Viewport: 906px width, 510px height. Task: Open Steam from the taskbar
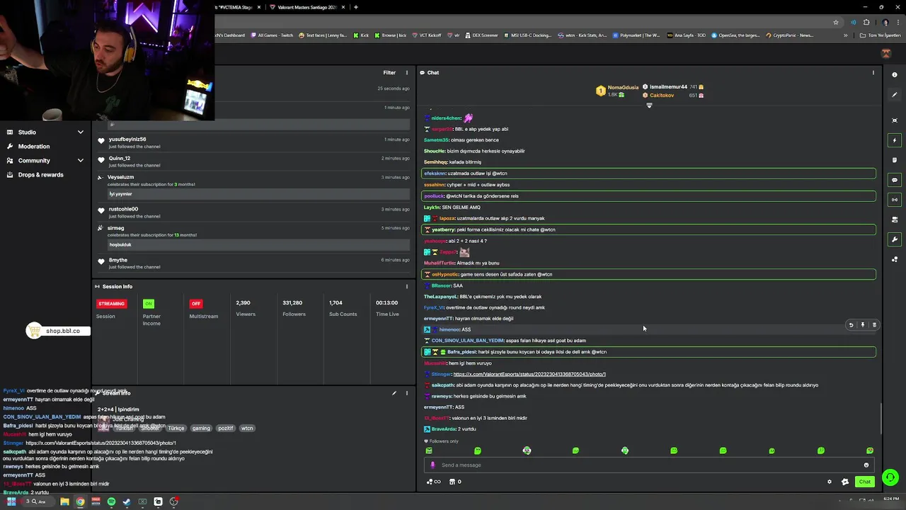point(127,501)
